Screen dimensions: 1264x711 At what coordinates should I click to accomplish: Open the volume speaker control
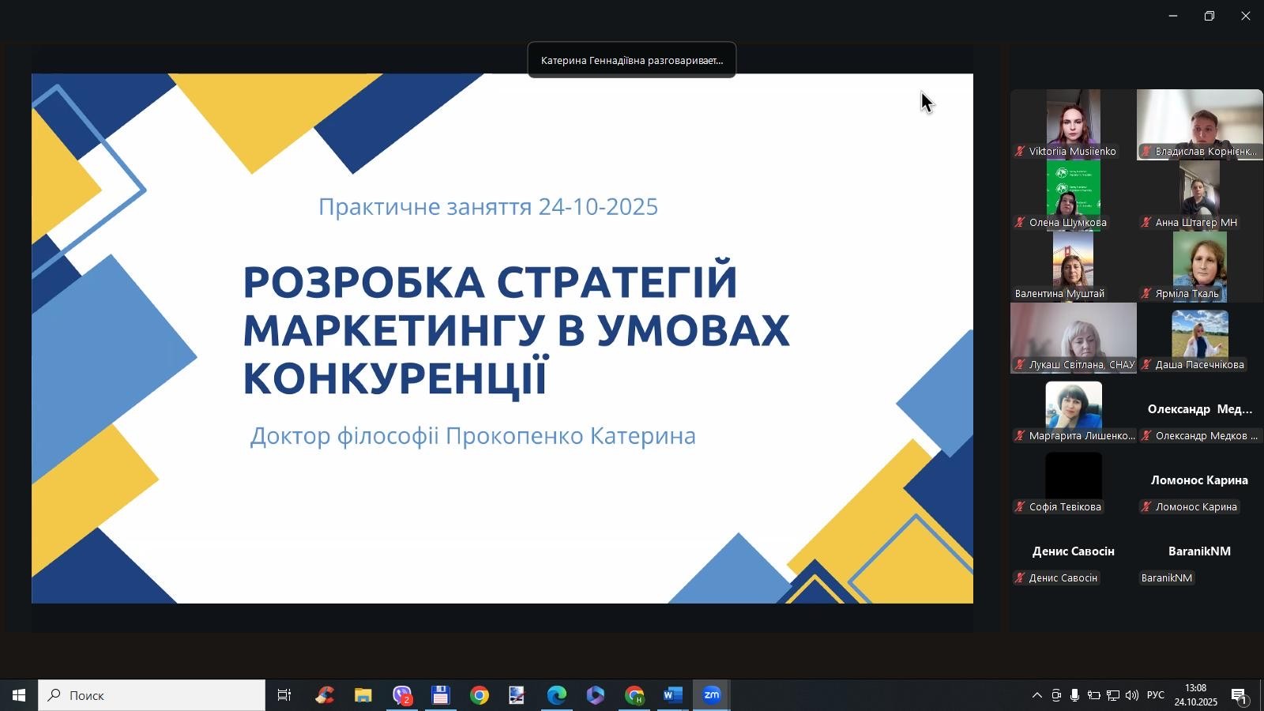pos(1131,695)
